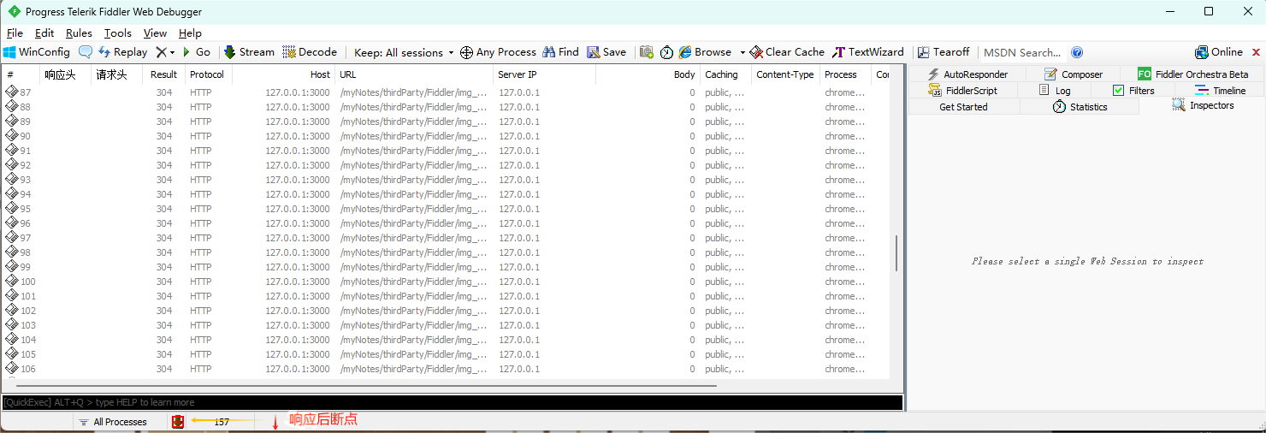Click the QuickExec command input box
Image resolution: width=1266 pixels, height=433 pixels.
(452, 402)
